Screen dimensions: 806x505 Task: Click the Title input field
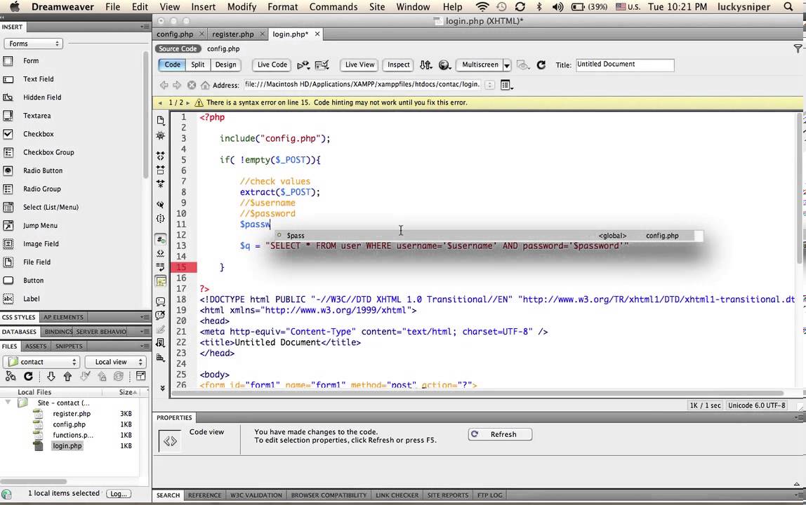[625, 65]
